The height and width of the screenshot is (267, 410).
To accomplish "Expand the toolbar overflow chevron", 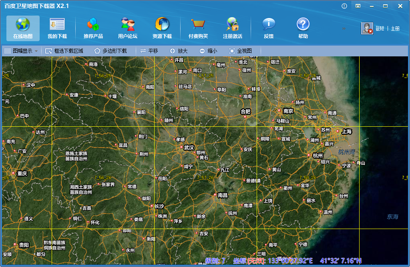I will click(x=344, y=28).
